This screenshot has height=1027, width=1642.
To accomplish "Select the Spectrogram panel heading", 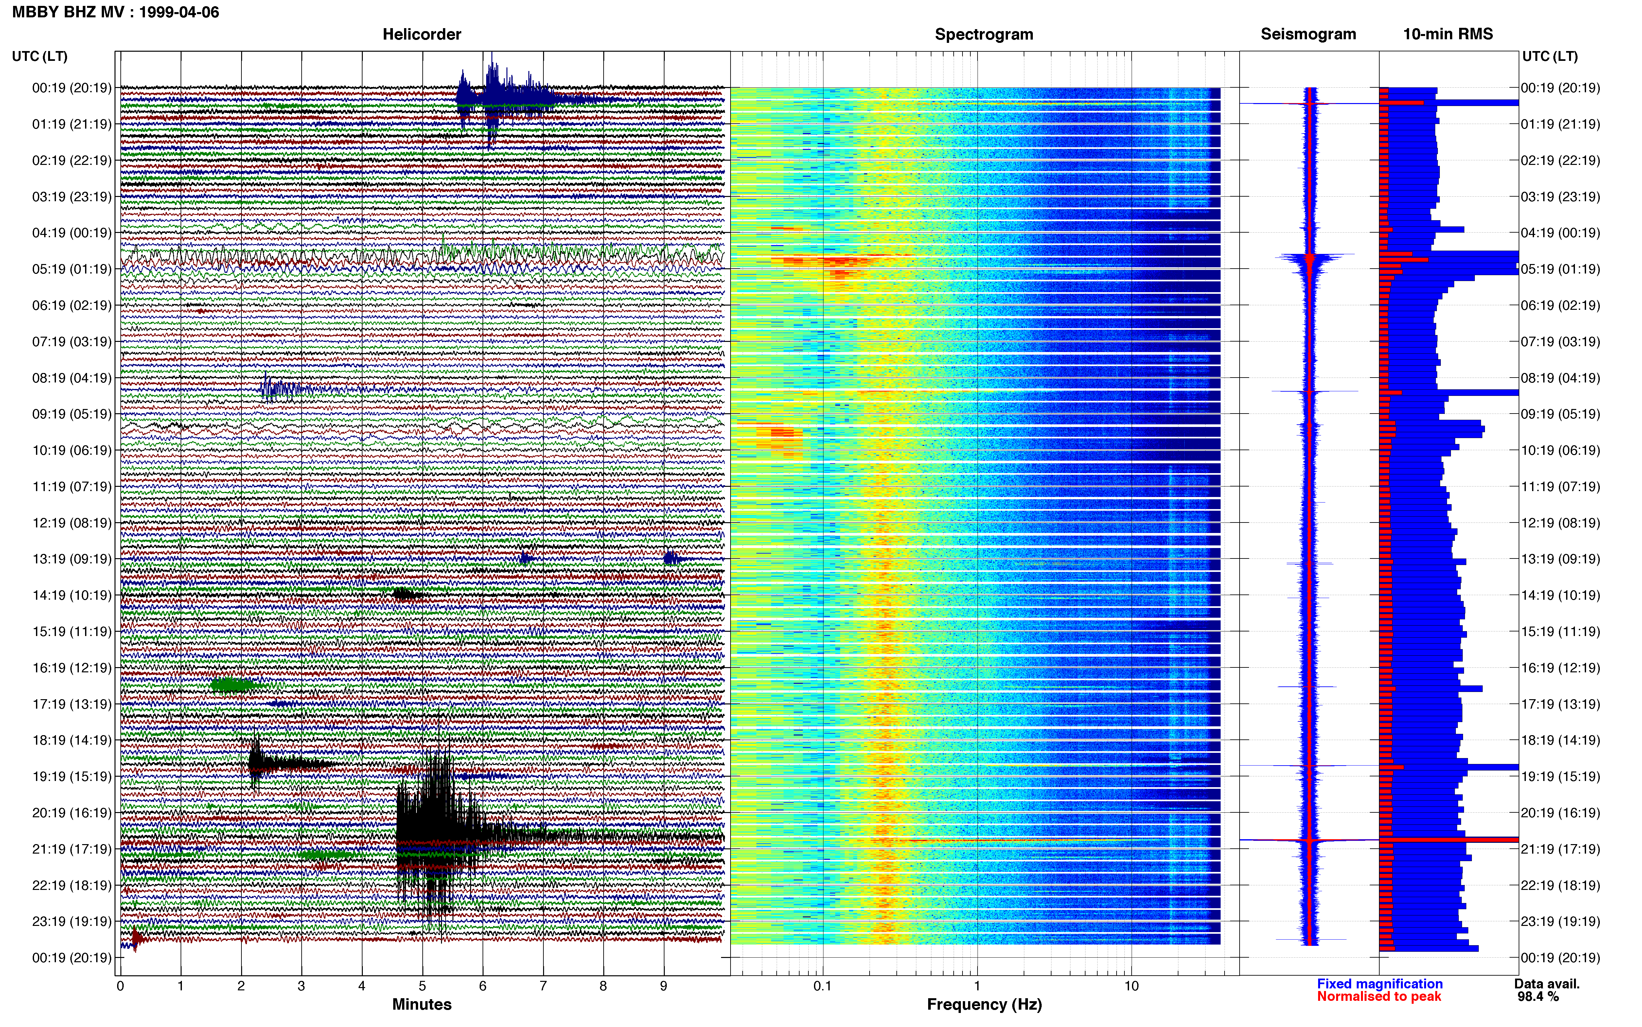I will [984, 34].
